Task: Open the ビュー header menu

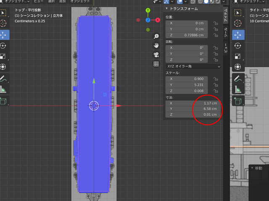Action: 39,1
